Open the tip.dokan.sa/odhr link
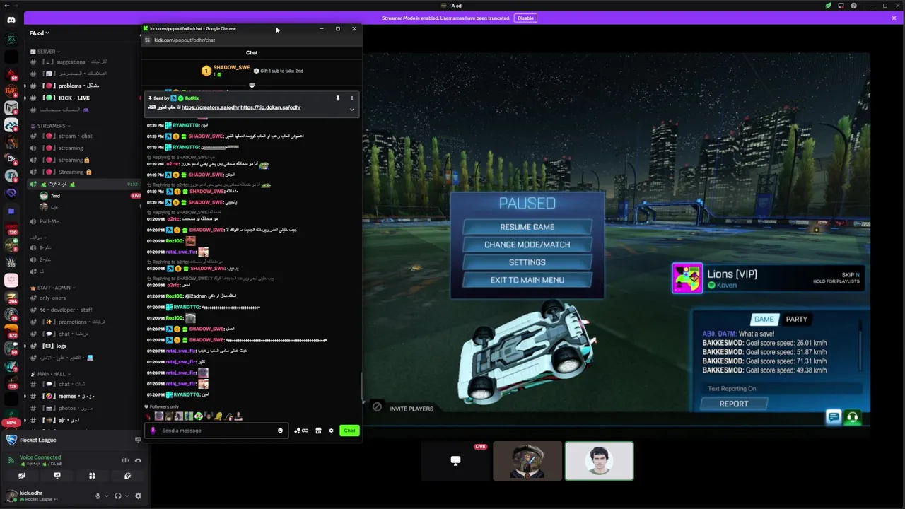The width and height of the screenshot is (905, 509). (271, 107)
